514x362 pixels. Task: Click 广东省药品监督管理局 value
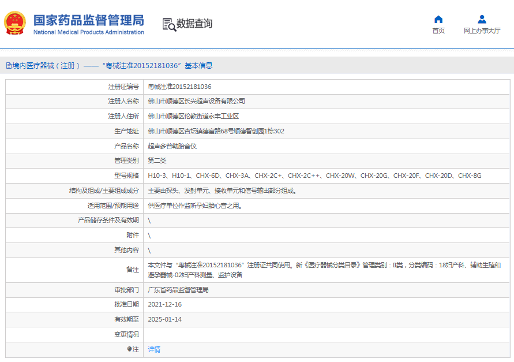(x=178, y=290)
